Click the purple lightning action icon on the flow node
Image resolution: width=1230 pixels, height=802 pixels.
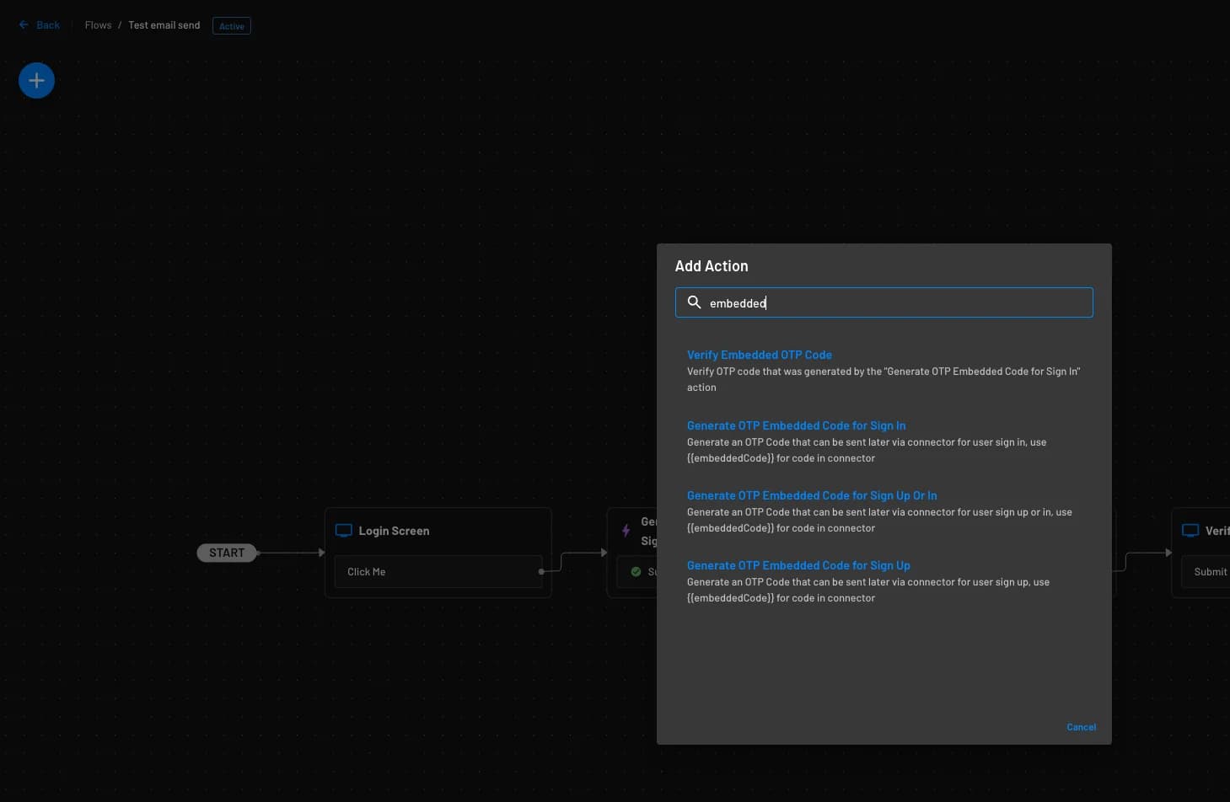pyautogui.click(x=626, y=531)
